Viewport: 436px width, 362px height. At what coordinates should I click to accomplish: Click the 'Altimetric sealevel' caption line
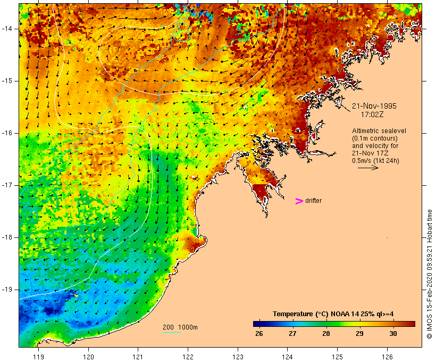[379, 131]
